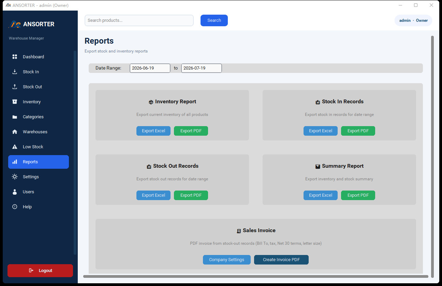442x286 pixels.
Task: Open Company Settings for invoices
Action: [x=227, y=260]
